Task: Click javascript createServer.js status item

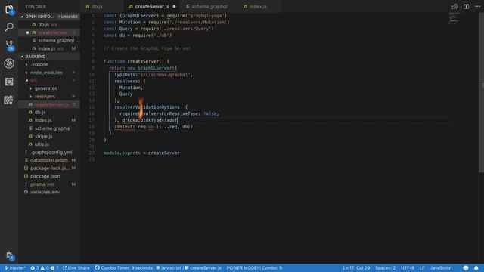Action: click(188, 268)
